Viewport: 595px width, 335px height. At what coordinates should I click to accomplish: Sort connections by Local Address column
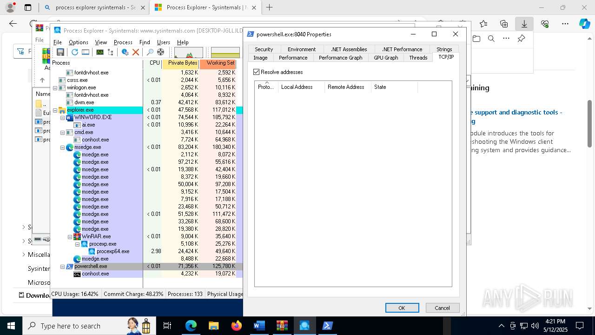coord(301,87)
